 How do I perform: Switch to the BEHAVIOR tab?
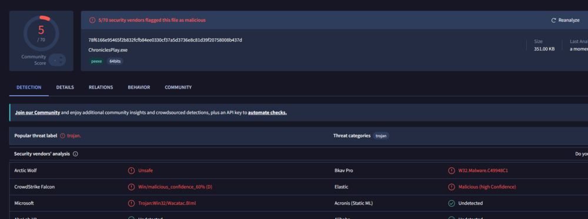pyautogui.click(x=139, y=87)
